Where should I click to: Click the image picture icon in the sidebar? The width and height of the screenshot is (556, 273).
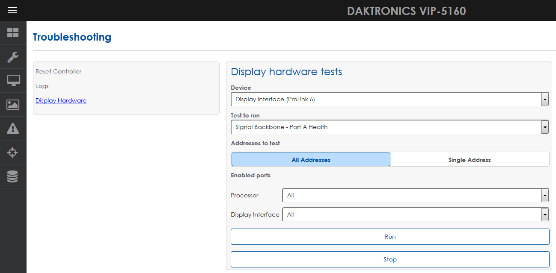[13, 104]
